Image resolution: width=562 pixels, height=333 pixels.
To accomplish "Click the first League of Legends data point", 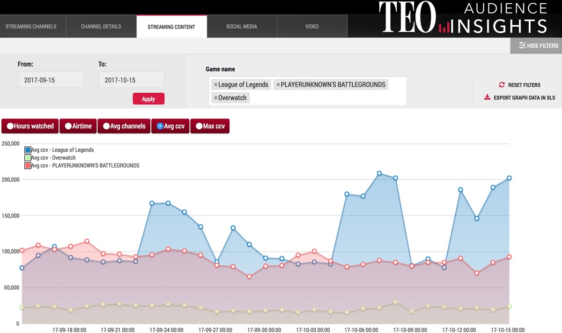I will (x=22, y=268).
